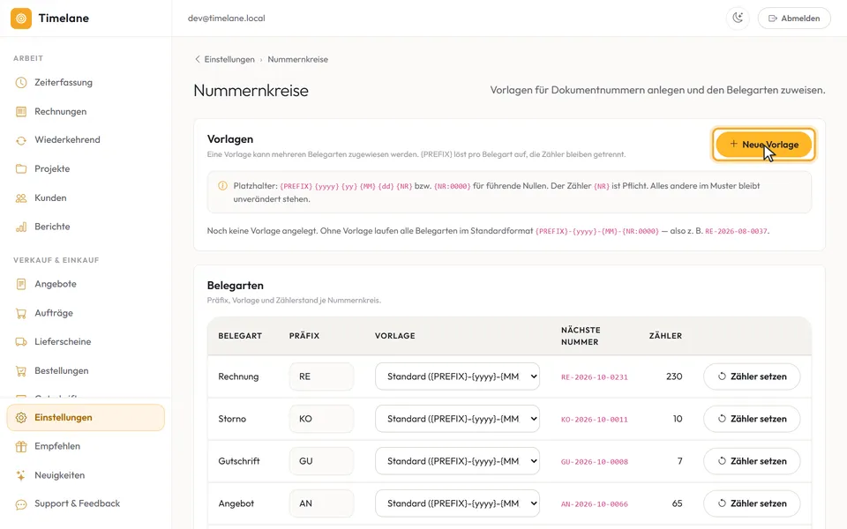Click the Nächste Nummer column header

pos(581,336)
